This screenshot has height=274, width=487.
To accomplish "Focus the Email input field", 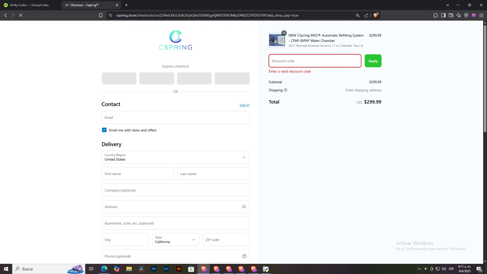I will click(176, 118).
